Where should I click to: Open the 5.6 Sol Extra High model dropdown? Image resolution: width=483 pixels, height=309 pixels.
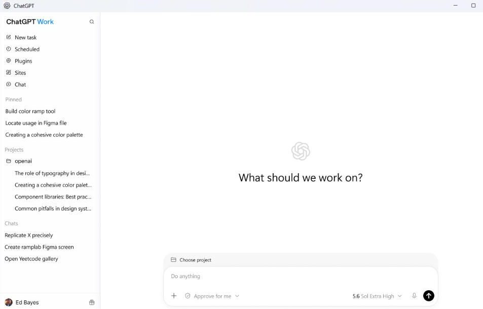(x=377, y=296)
